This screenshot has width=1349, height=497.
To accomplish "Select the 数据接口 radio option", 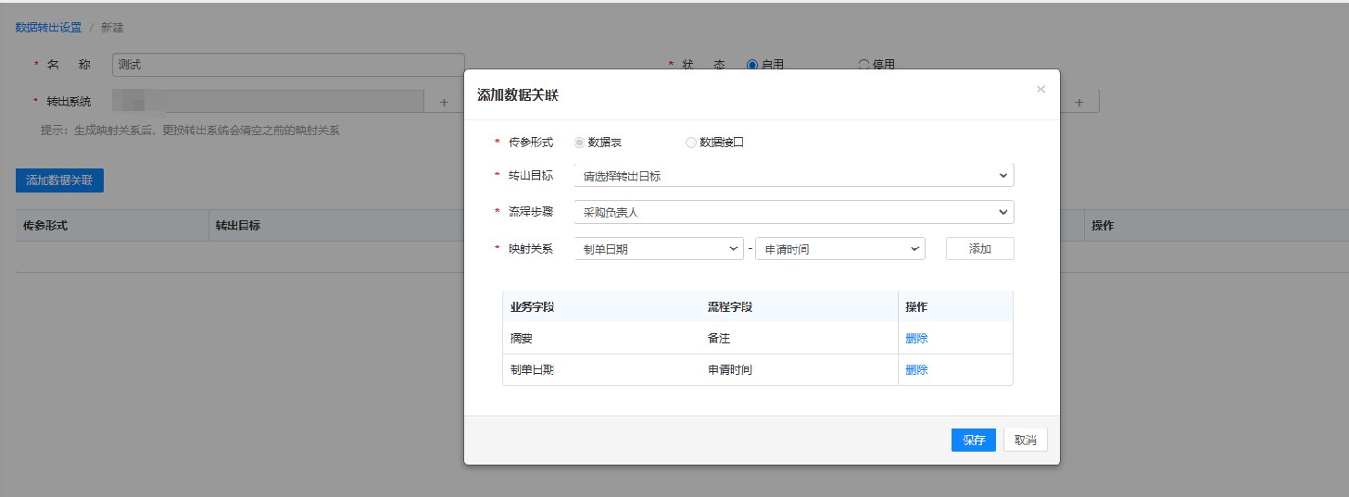I will click(691, 143).
